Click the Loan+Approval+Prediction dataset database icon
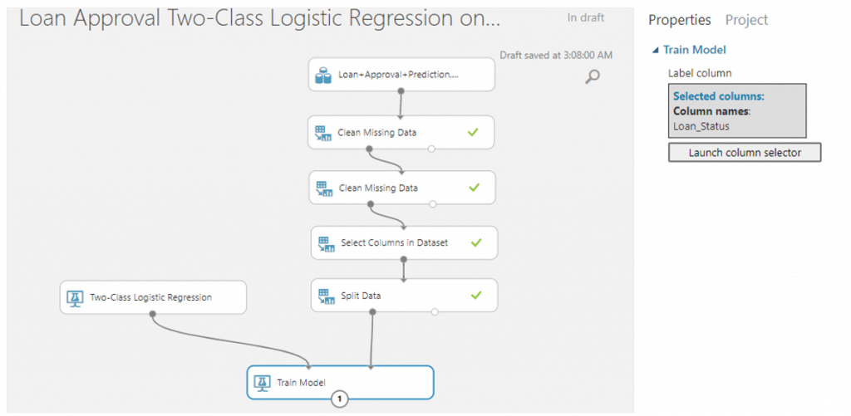 323,76
